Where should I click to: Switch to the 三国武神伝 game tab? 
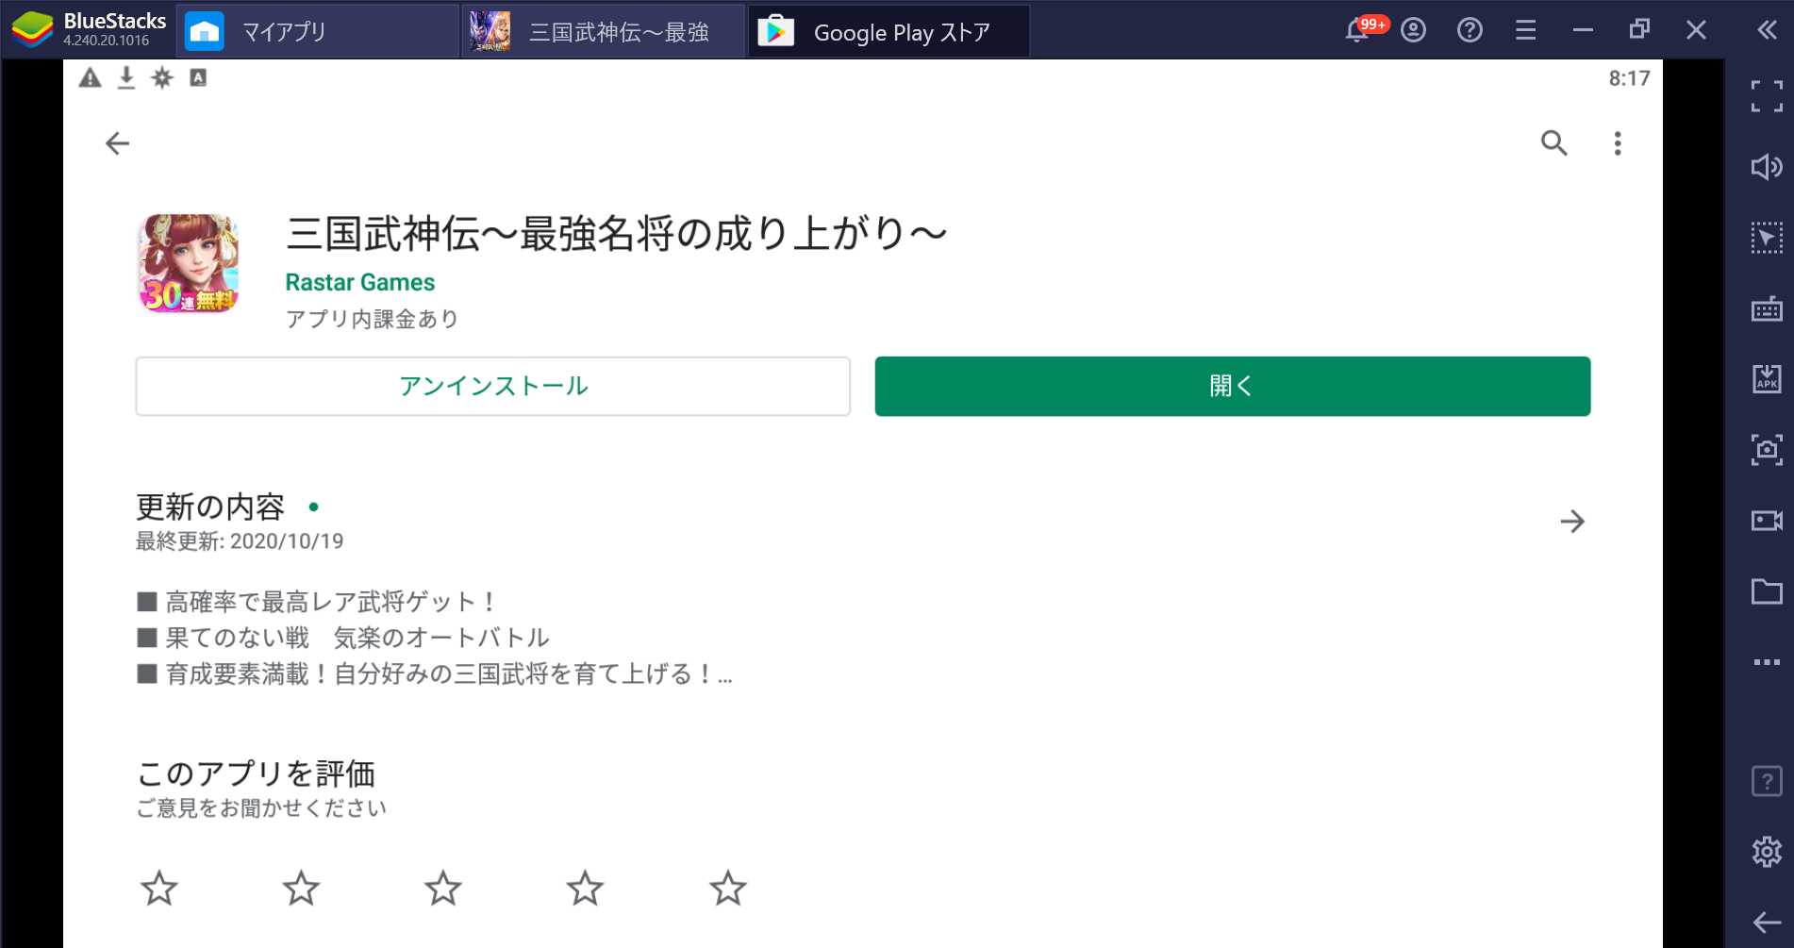click(x=604, y=32)
